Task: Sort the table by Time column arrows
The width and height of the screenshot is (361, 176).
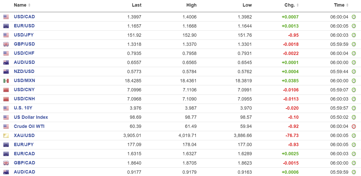Action: click(x=347, y=5)
